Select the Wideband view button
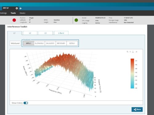The image size is (154, 115). tap(15, 43)
